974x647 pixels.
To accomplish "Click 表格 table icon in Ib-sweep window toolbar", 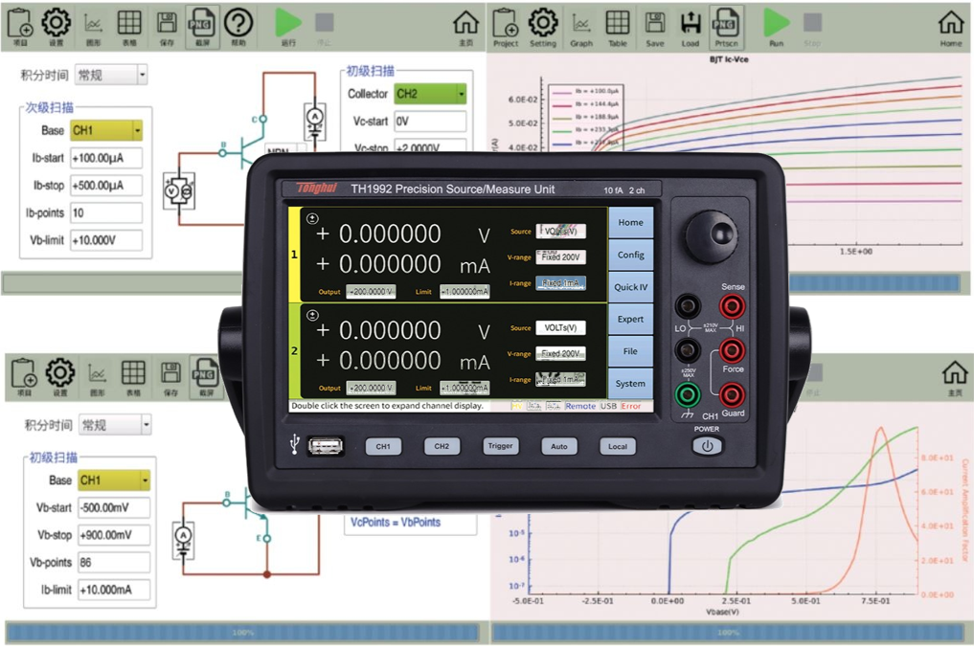I will coord(129,28).
